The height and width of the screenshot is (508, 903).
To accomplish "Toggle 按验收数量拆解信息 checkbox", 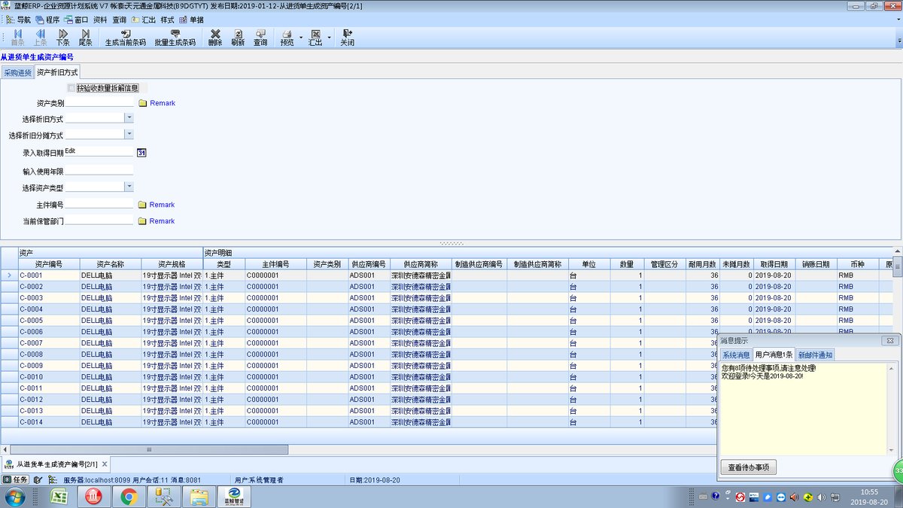I will 71,88.
